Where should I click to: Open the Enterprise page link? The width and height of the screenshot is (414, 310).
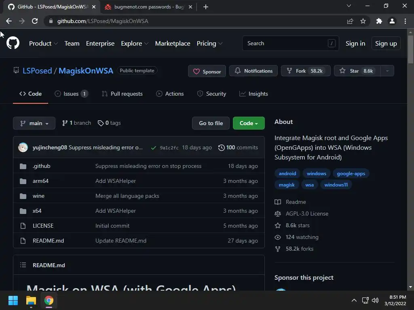coord(100,44)
